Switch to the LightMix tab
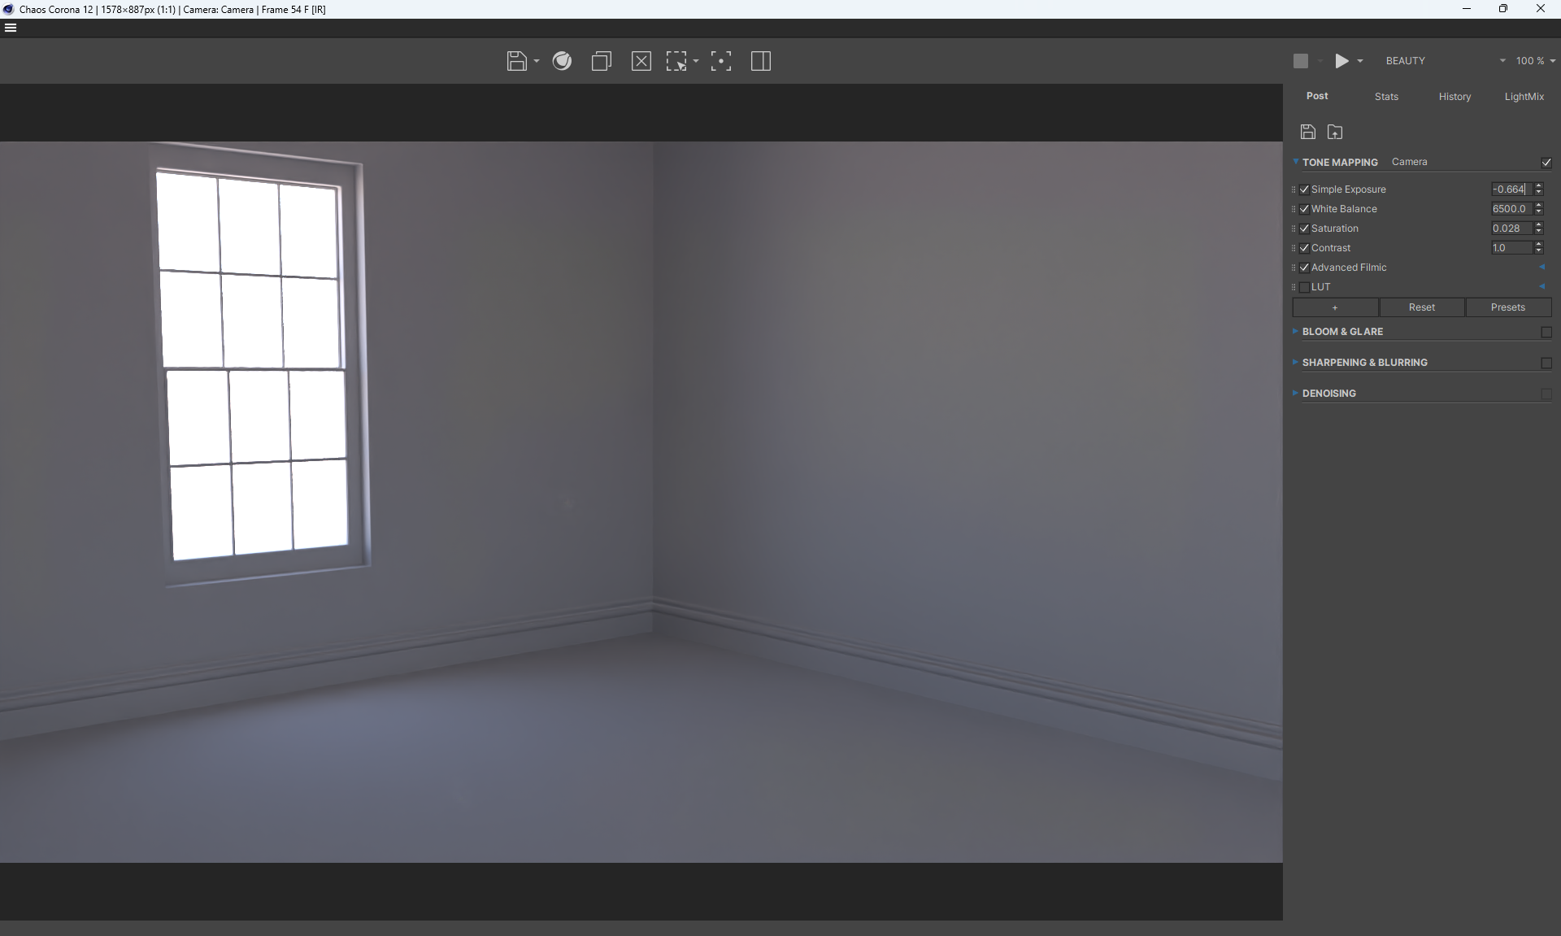This screenshot has height=936, width=1561. [1524, 97]
